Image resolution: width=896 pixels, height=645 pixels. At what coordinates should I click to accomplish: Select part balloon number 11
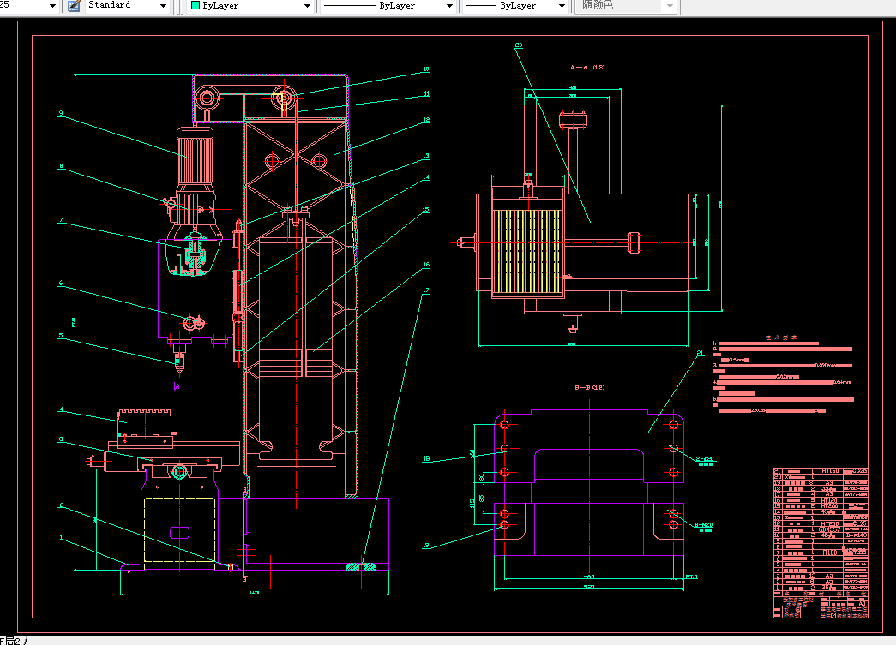point(426,93)
